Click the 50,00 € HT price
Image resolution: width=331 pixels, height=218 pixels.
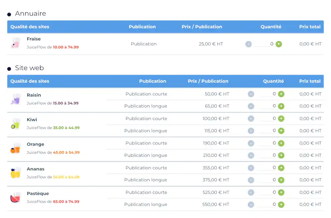click(x=217, y=94)
